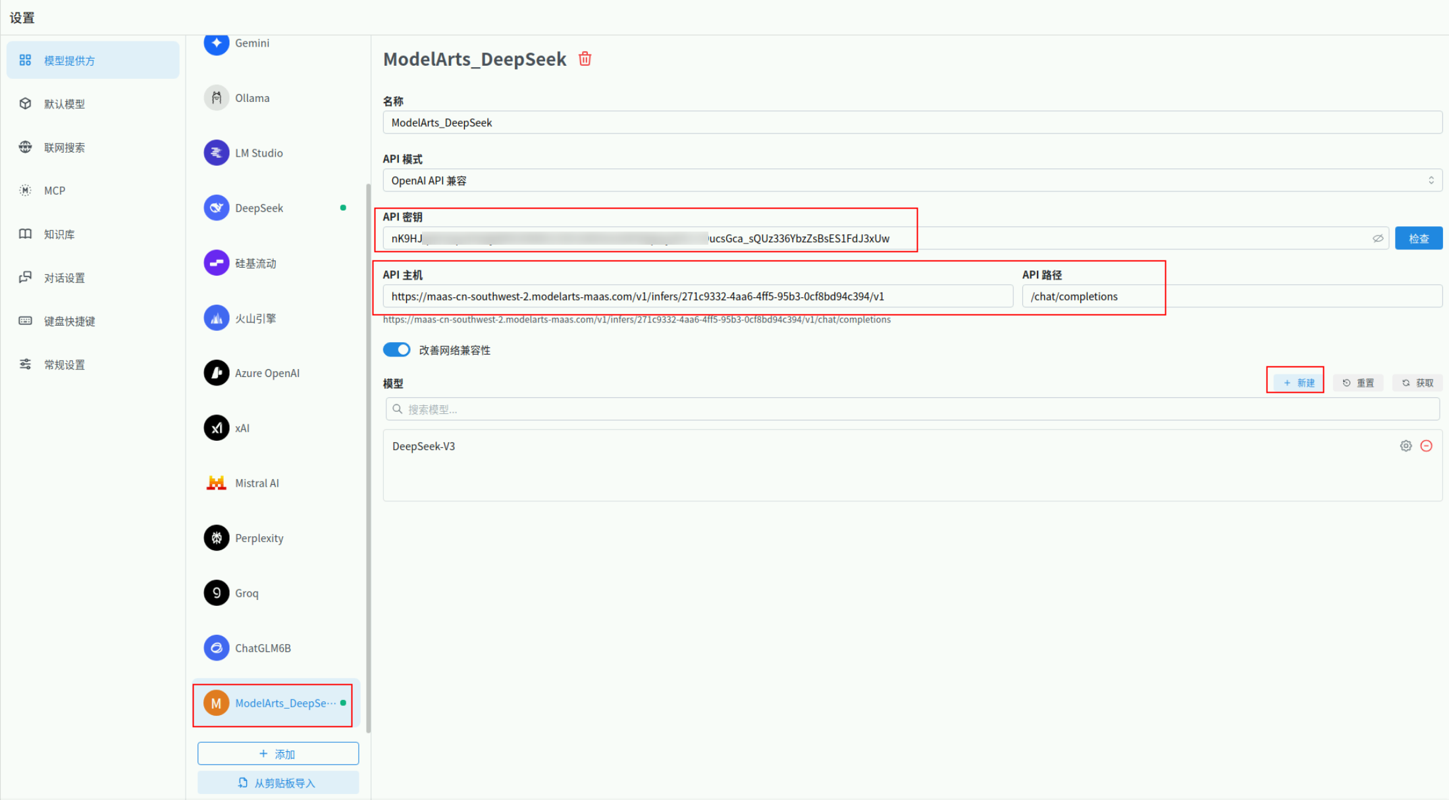This screenshot has width=1449, height=800.
Task: Click the 新建 model button
Action: (x=1298, y=383)
